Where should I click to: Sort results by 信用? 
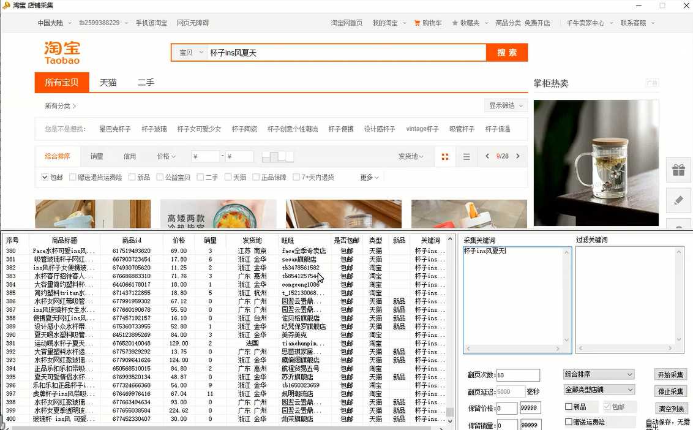(130, 156)
